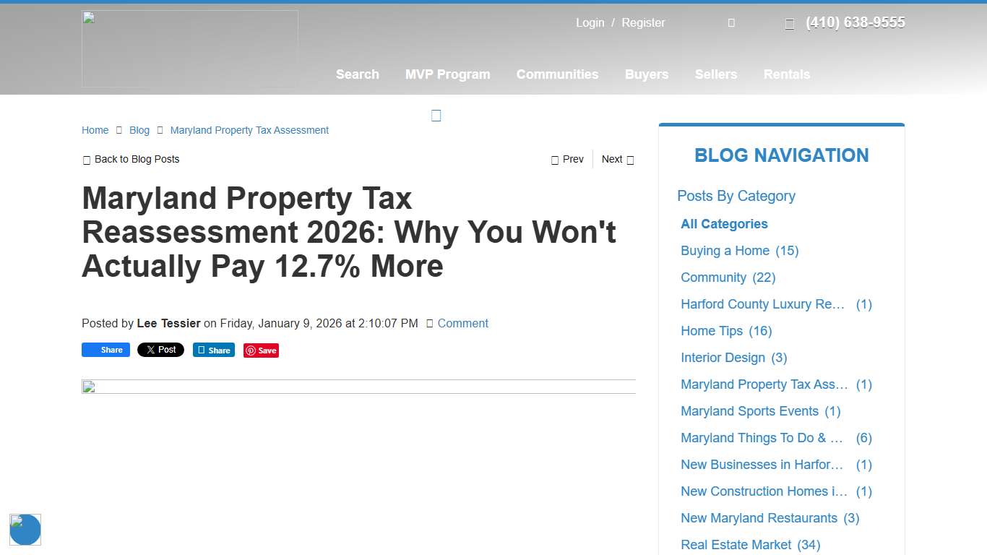Expand the Communities navigation menu
987x555 pixels.
557,74
